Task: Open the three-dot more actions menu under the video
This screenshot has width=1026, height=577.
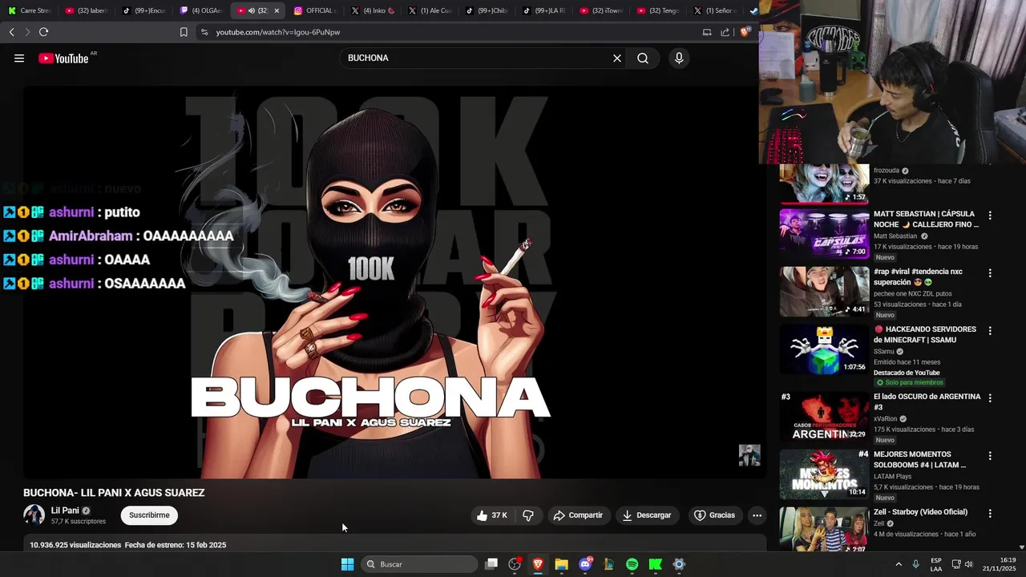Action: coord(757,515)
